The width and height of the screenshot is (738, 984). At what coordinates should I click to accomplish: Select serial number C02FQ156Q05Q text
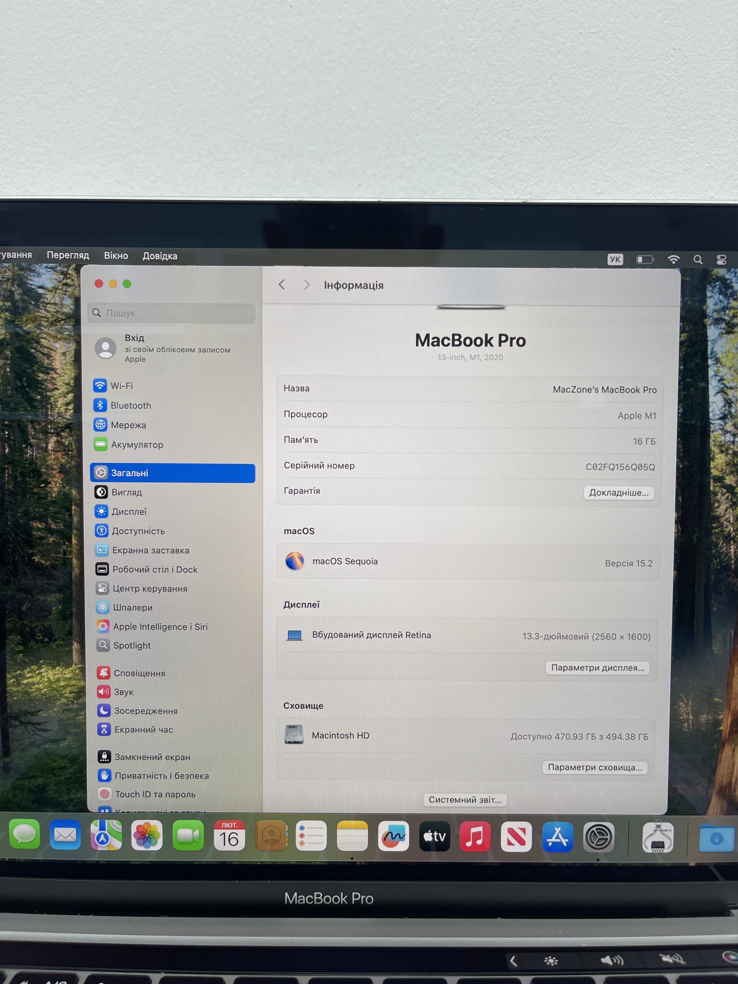[620, 467]
